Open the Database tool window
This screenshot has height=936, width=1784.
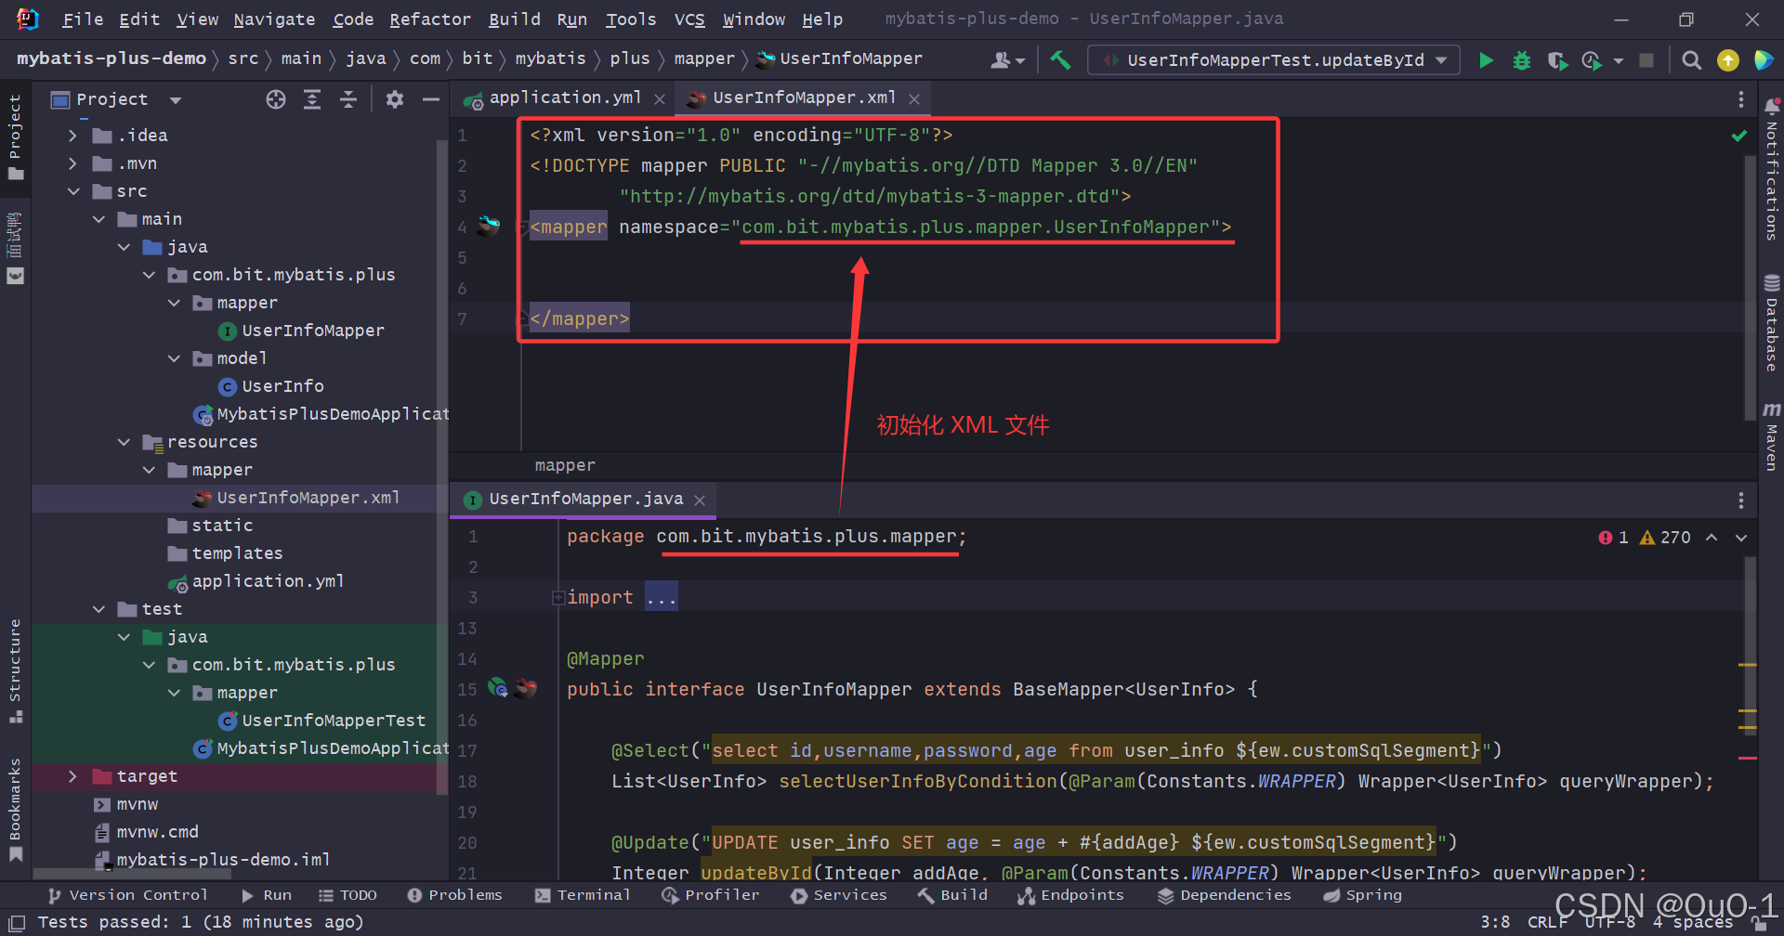click(1771, 323)
